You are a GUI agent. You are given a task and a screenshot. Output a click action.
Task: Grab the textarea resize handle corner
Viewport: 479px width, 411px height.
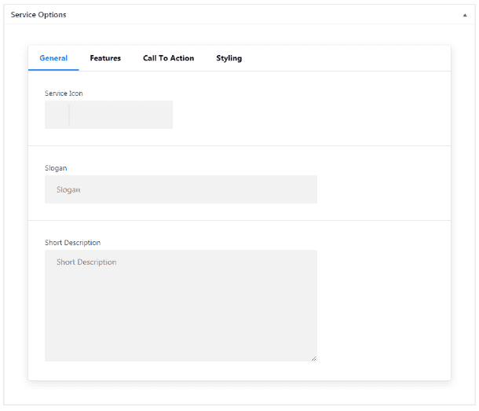(313, 358)
